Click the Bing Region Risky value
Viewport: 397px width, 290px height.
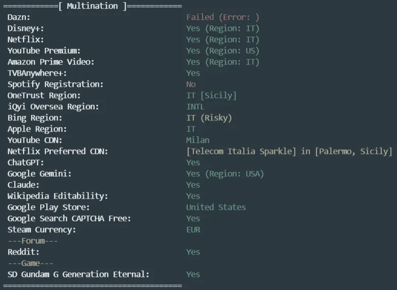pyautogui.click(x=209, y=118)
